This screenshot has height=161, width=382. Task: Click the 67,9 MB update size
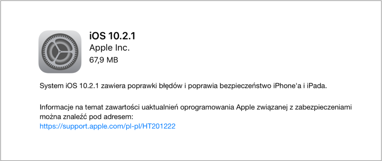[x=104, y=60]
